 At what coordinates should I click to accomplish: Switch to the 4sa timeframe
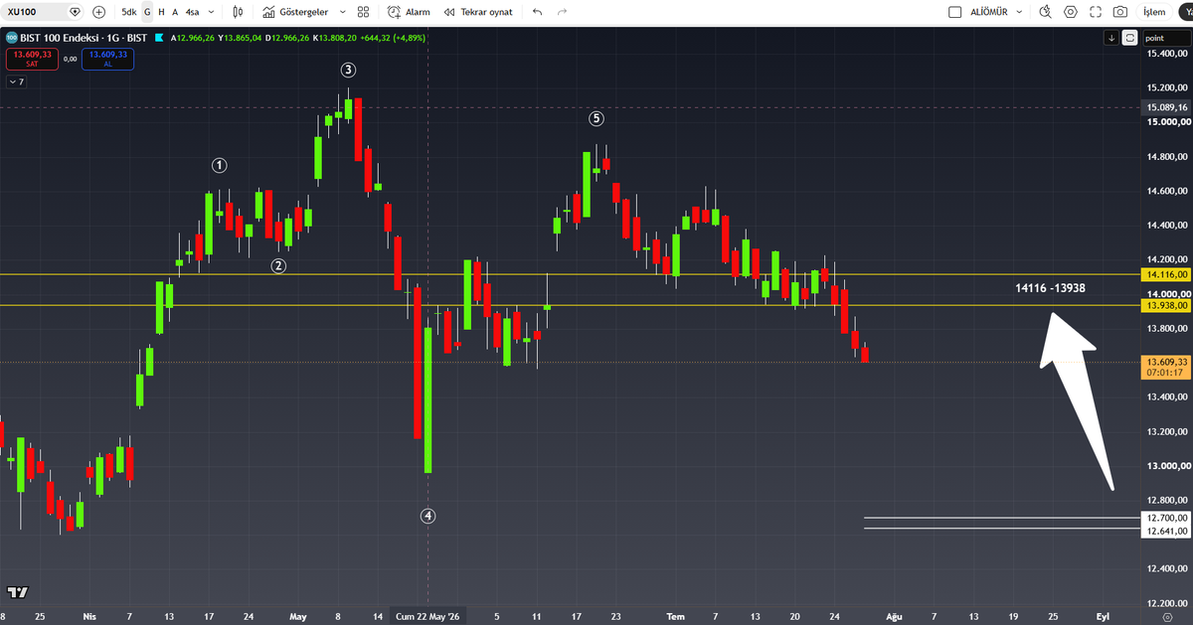193,12
